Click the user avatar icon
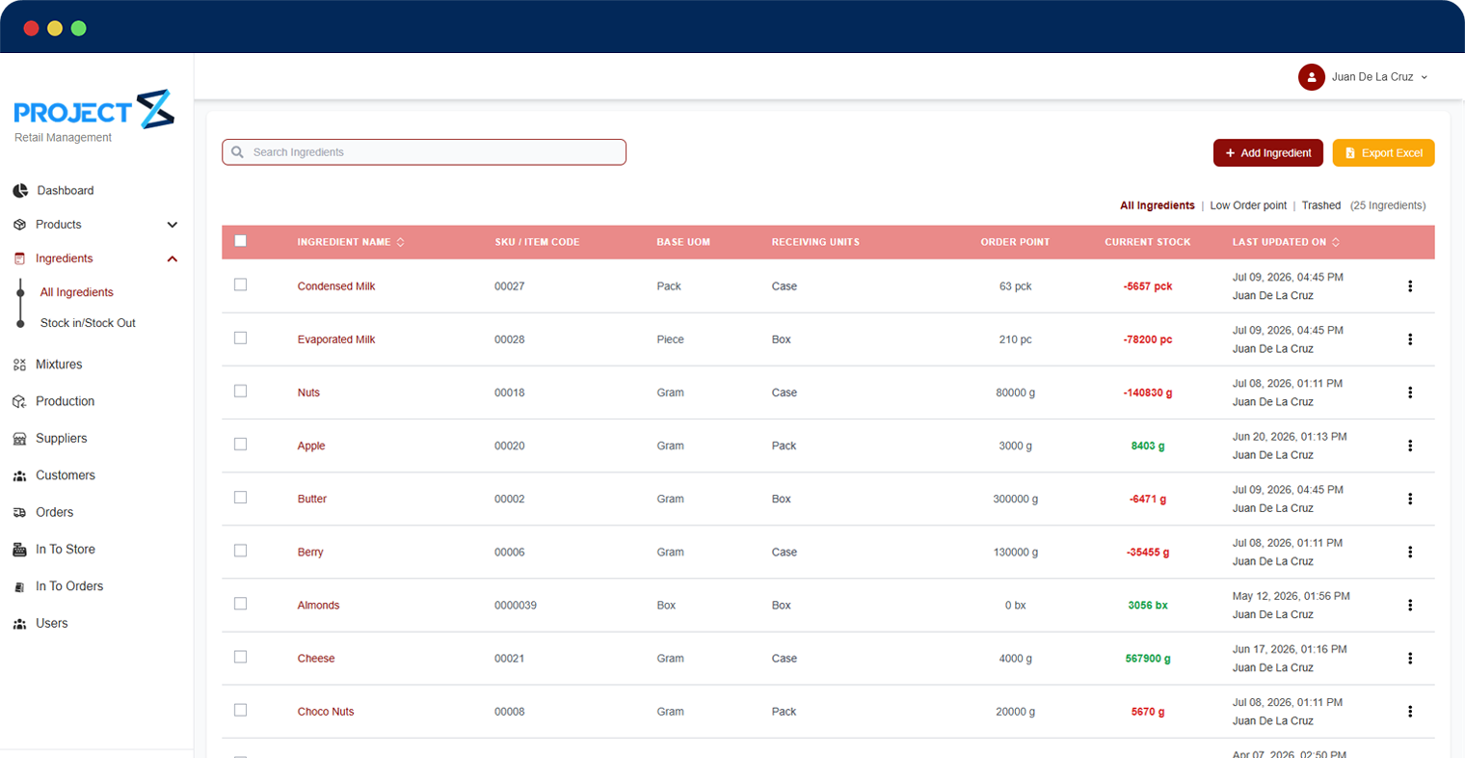The width and height of the screenshot is (1465, 758). [x=1311, y=77]
